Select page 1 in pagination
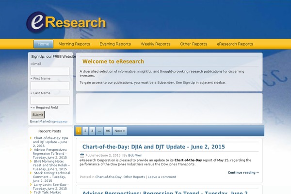 pos(79,131)
